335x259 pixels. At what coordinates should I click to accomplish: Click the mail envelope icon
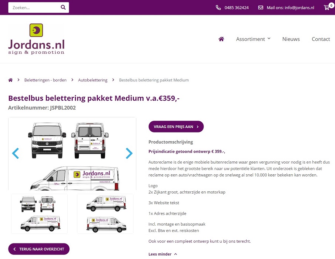pos(261,7)
